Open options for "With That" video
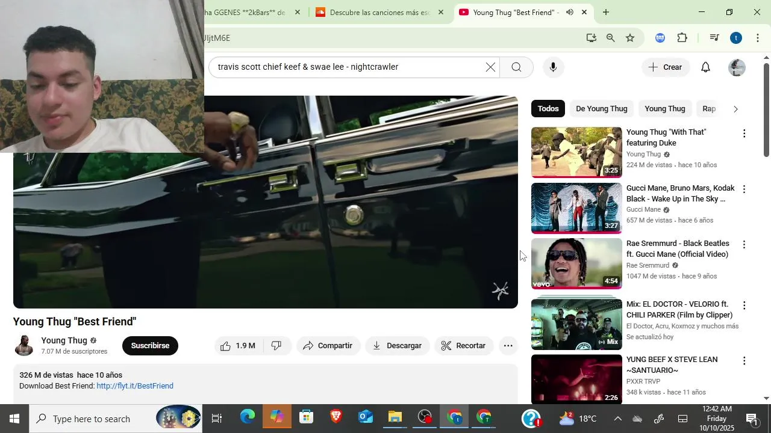The height and width of the screenshot is (433, 771). [744, 134]
